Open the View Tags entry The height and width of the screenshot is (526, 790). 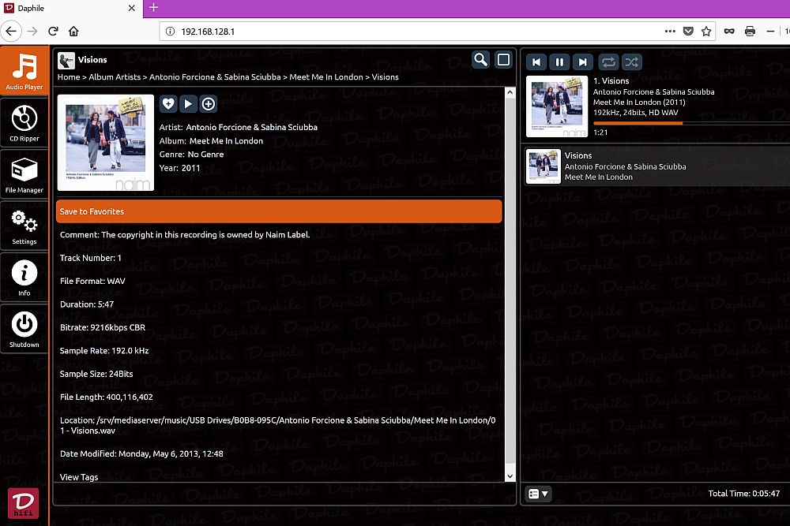pyautogui.click(x=79, y=477)
